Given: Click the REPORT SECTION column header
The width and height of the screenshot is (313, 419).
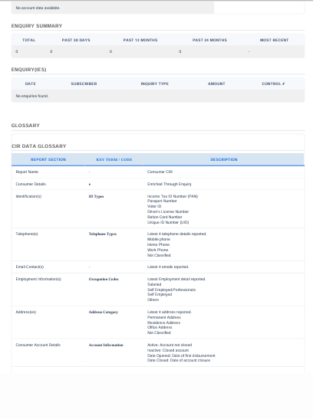Looking at the screenshot, I should point(48,159).
